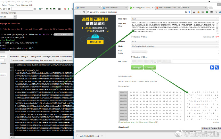
Task: Click the green square extension icon in Chrome
Action: pos(207,12)
